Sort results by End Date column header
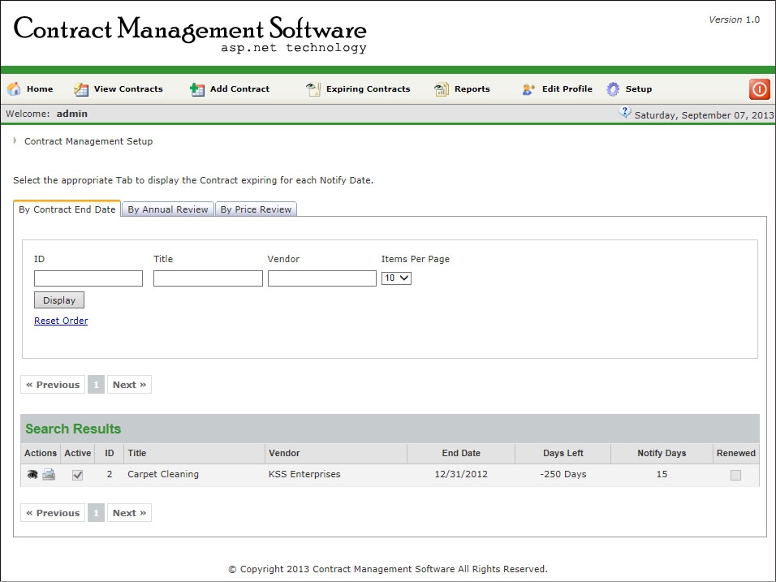The width and height of the screenshot is (776, 582). point(461,453)
